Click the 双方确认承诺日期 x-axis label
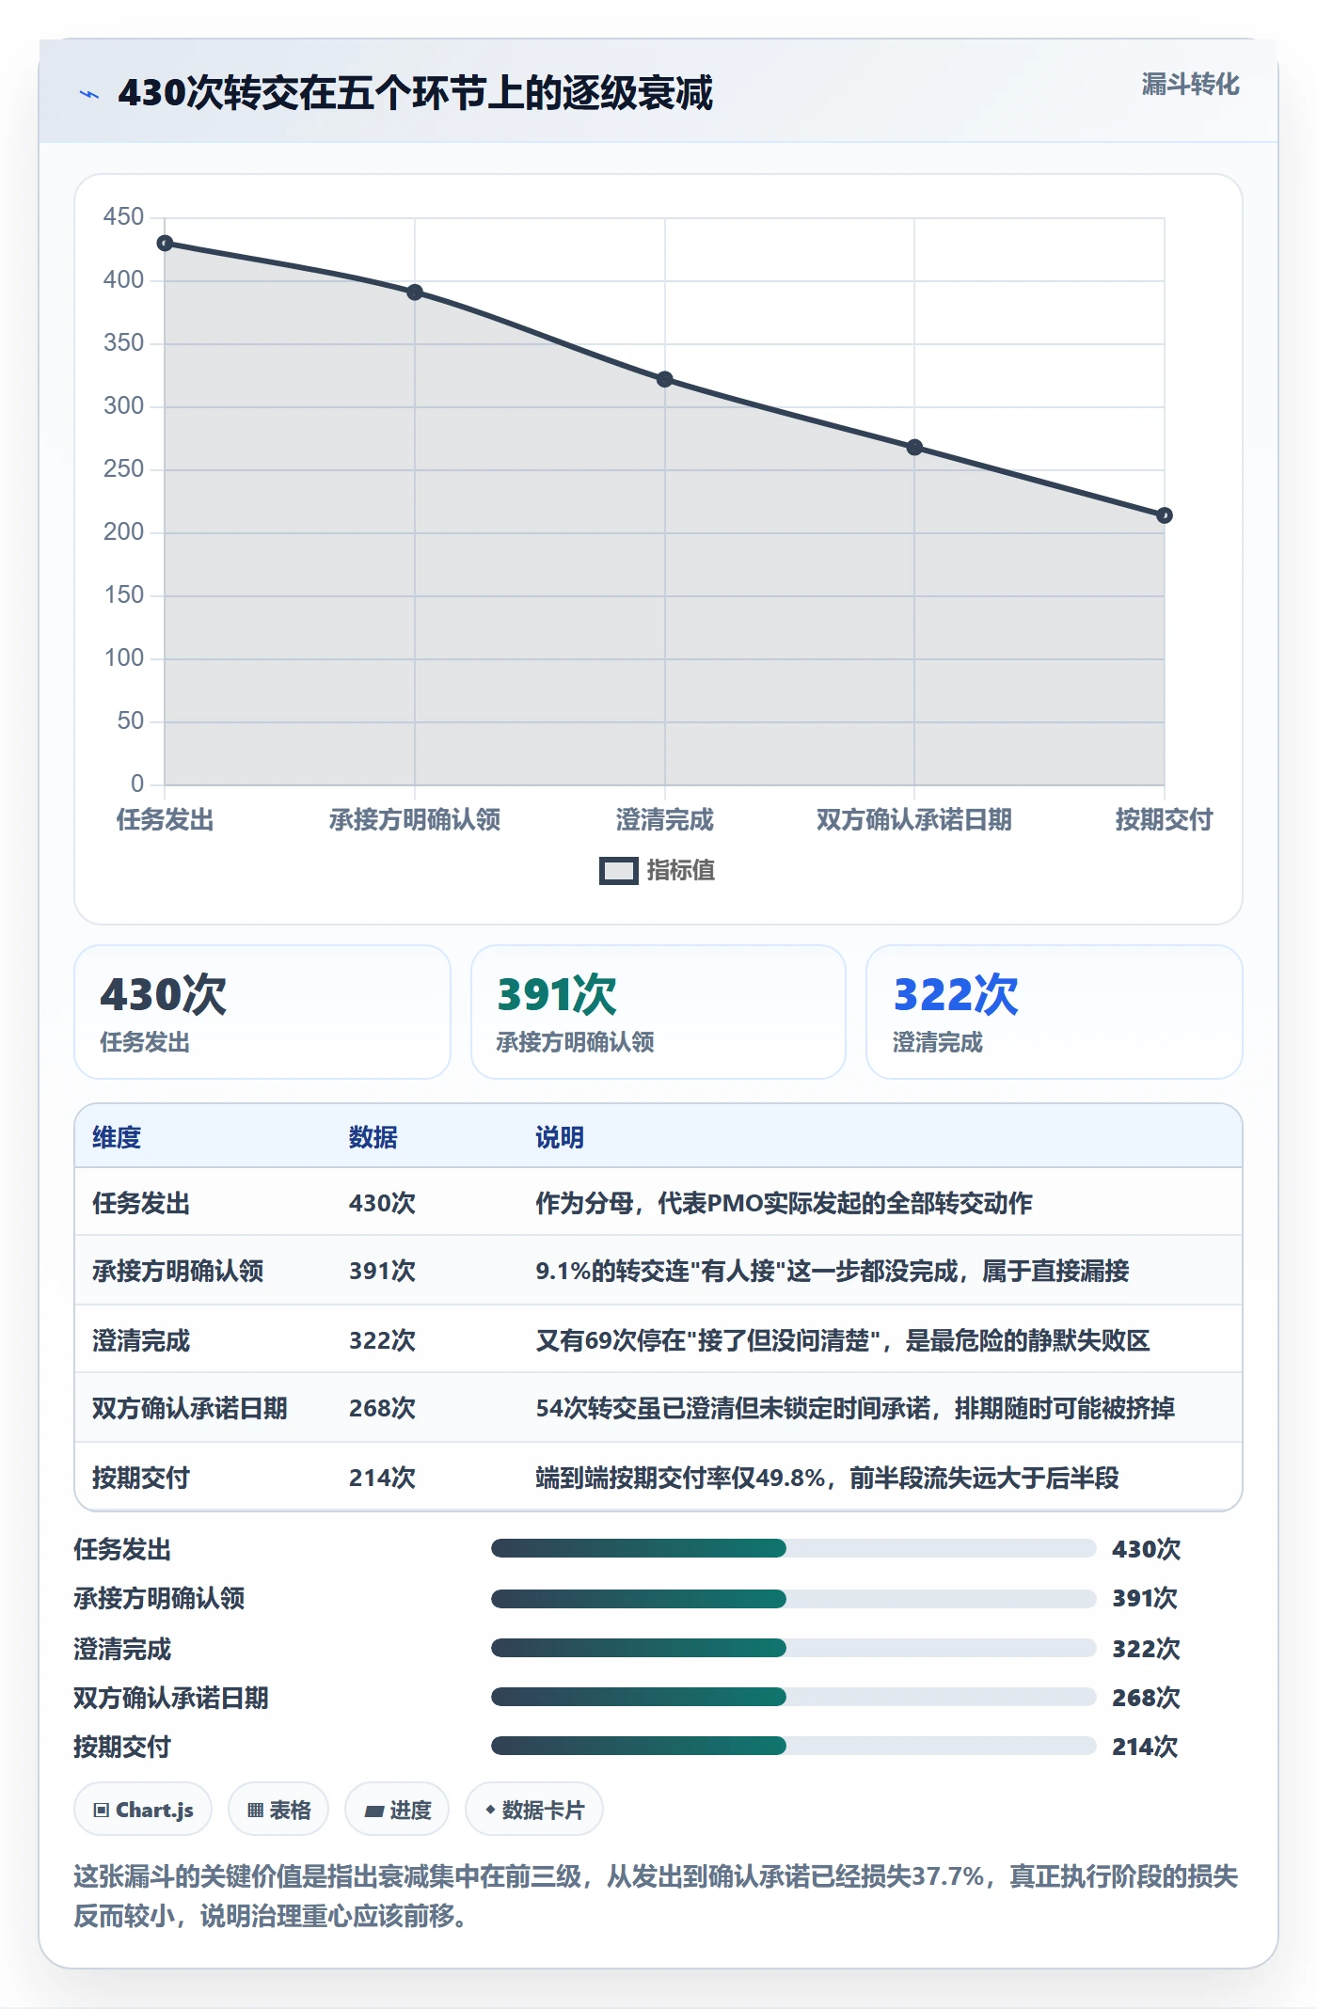1317x2009 pixels. 914,820
